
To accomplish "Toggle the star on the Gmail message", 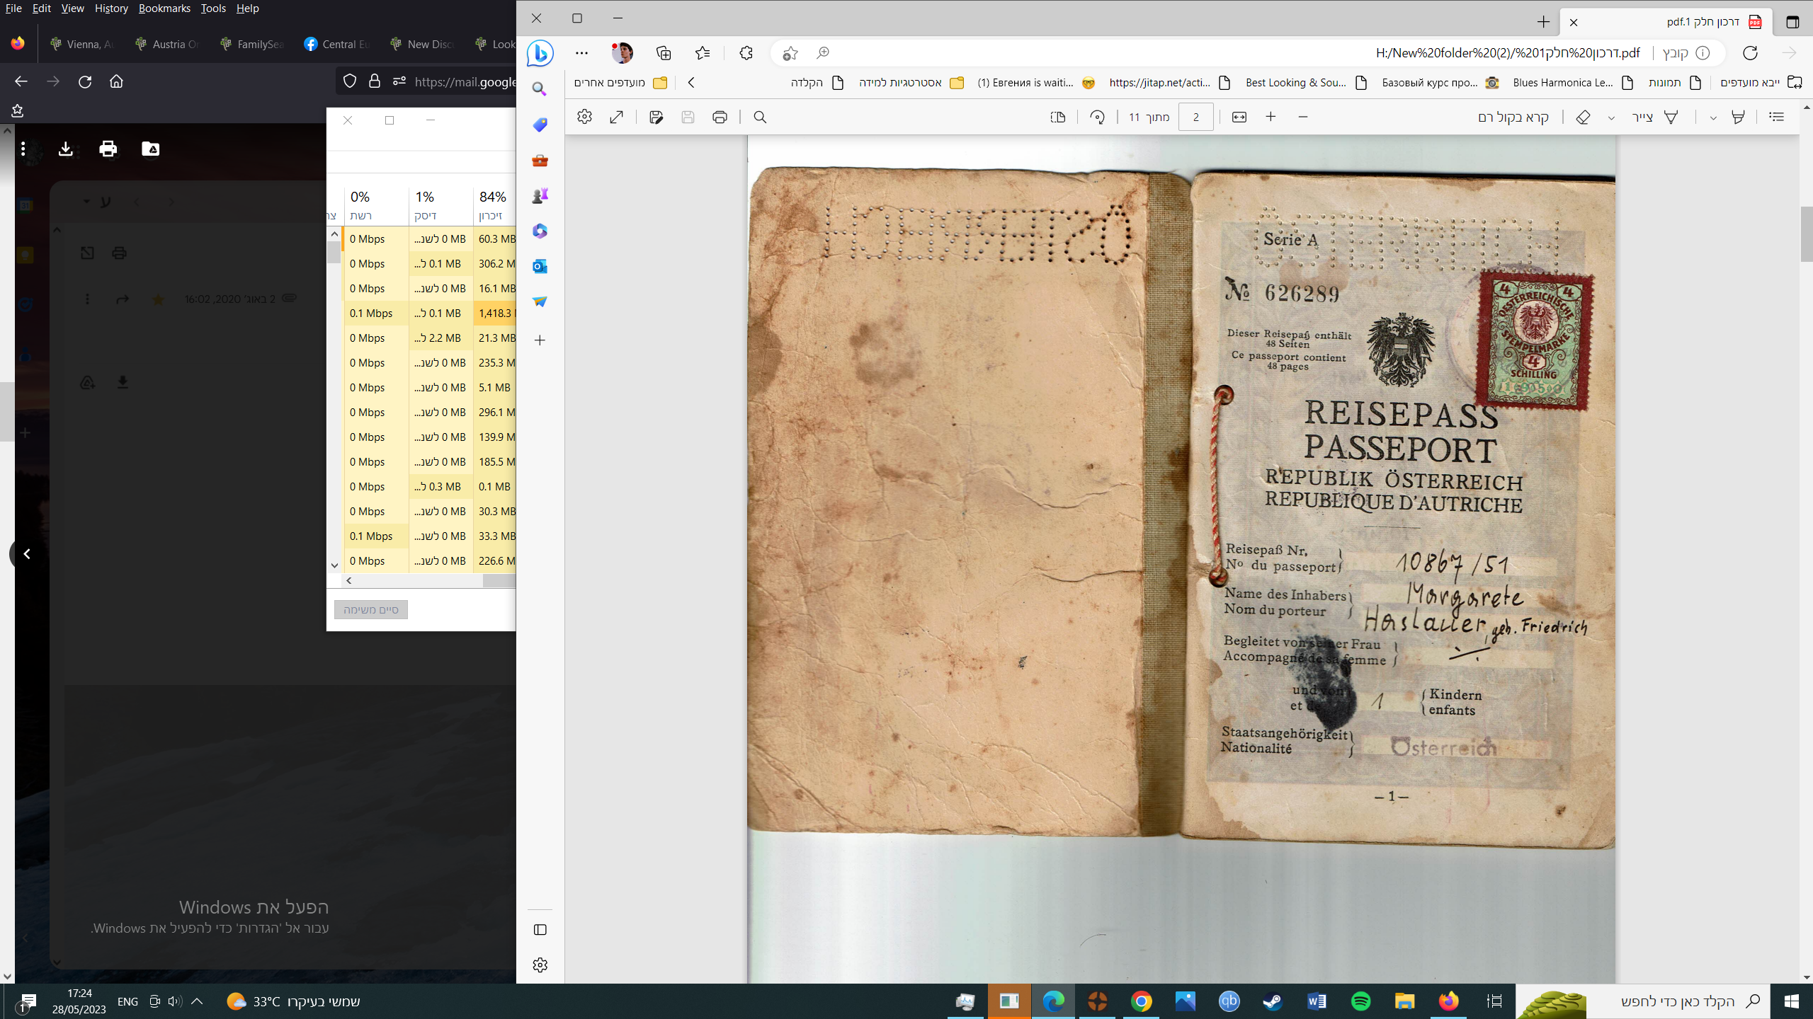I will pos(158,299).
